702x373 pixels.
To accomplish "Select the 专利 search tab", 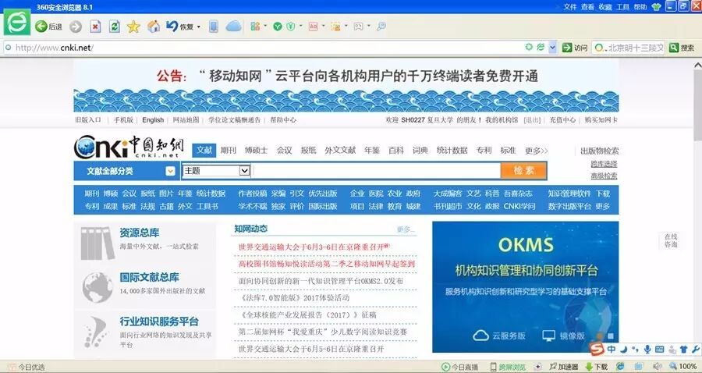I will coord(484,151).
